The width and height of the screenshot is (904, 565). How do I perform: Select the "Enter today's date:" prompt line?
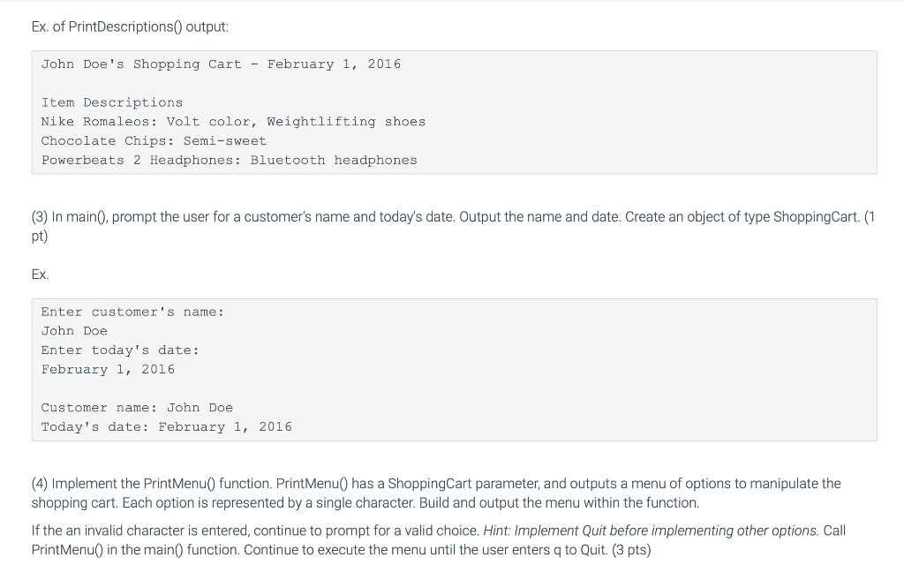click(x=120, y=350)
